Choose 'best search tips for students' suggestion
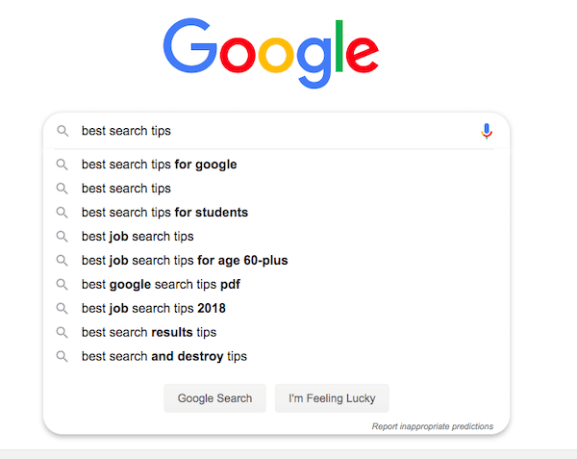 (x=276, y=213)
